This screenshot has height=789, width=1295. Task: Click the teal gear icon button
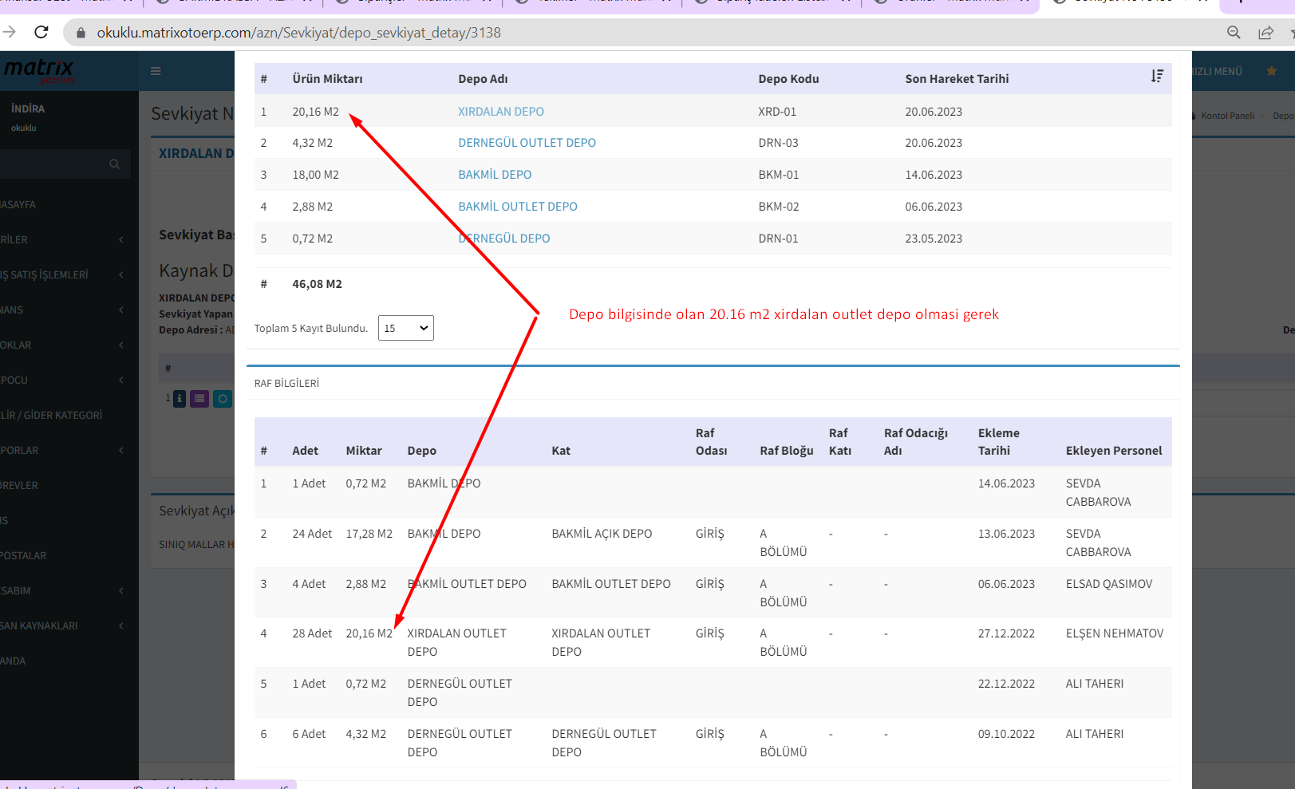pyautogui.click(x=223, y=398)
